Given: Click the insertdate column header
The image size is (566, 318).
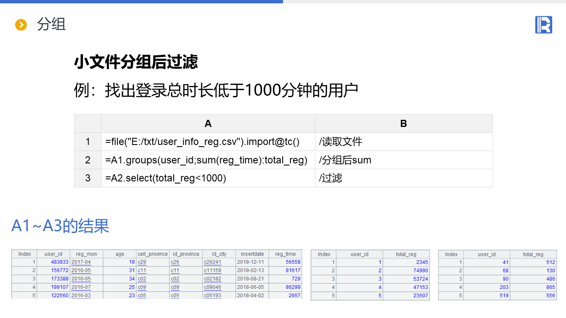Looking at the screenshot, I should tap(252, 254).
